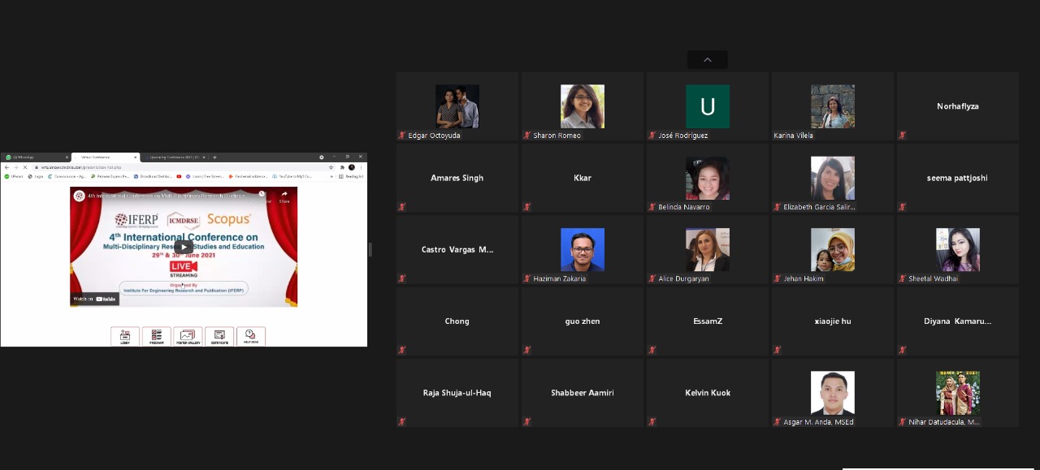Click the Chrome profile avatar
Image resolution: width=1040 pixels, height=470 pixels.
(x=352, y=167)
